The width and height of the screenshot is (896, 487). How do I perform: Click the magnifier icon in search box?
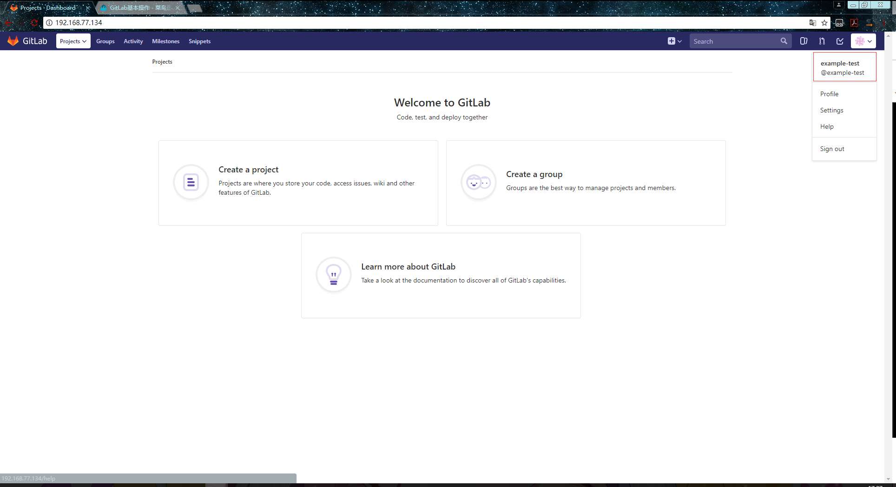coord(784,41)
